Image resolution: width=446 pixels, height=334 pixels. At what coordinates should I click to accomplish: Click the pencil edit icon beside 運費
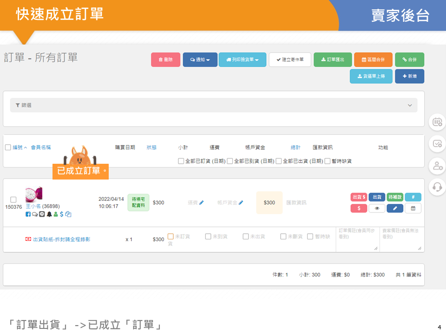pos(202,203)
